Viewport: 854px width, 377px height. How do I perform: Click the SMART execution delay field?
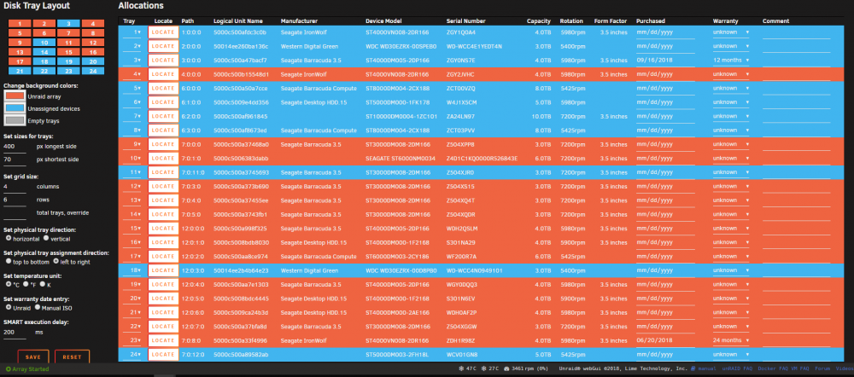pos(15,332)
